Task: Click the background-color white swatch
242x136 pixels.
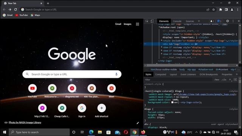Action: click(x=172, y=102)
